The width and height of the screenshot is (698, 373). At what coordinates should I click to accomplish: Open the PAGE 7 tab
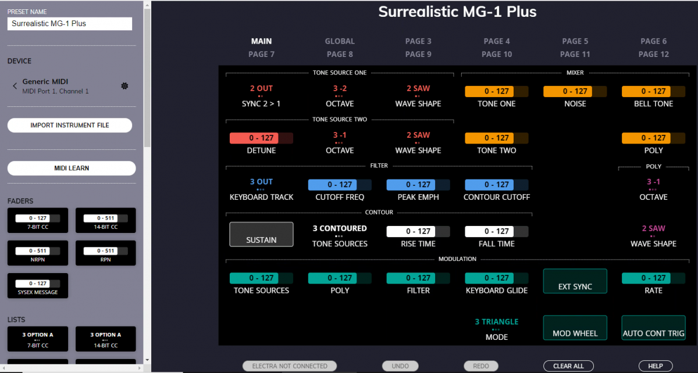coord(261,54)
